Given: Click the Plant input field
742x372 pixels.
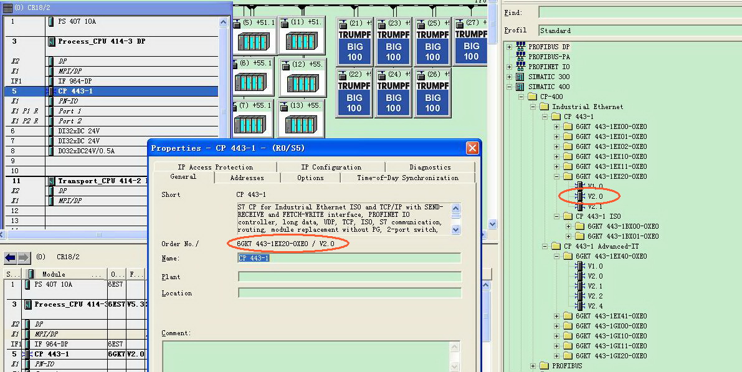Looking at the screenshot, I should (x=350, y=277).
